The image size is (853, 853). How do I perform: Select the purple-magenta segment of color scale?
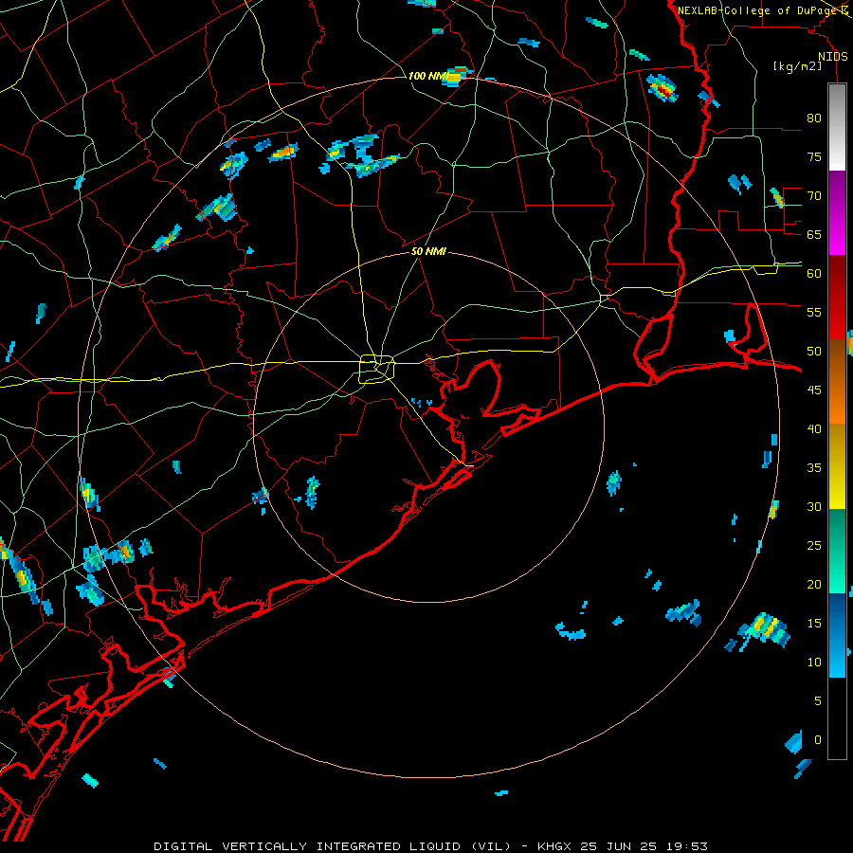837,212
